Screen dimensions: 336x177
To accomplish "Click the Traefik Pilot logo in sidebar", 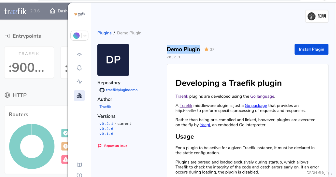I will pos(79,14).
